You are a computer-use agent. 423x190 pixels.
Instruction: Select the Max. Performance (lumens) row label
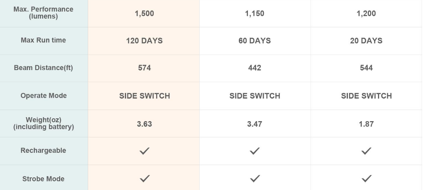pos(43,13)
